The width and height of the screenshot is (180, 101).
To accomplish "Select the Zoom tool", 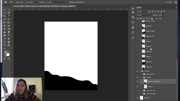I will pyautogui.click(x=4, y=45).
